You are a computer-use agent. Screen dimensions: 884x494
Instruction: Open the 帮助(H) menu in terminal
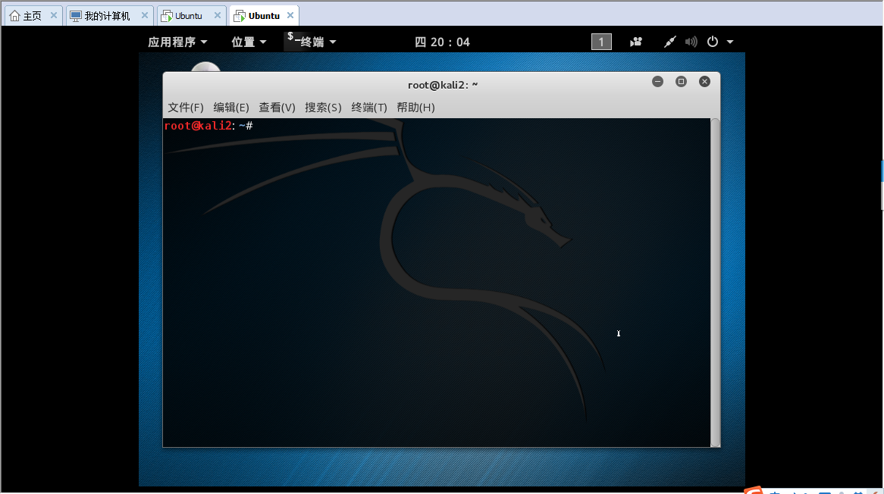pos(415,108)
